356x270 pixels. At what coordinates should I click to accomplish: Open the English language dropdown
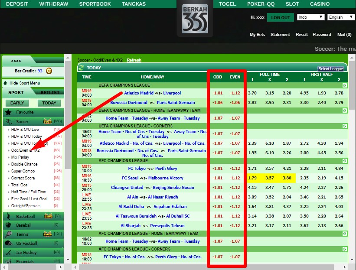click(x=341, y=17)
